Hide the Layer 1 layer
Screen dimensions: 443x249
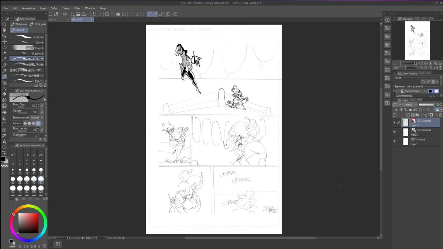[x=394, y=142]
